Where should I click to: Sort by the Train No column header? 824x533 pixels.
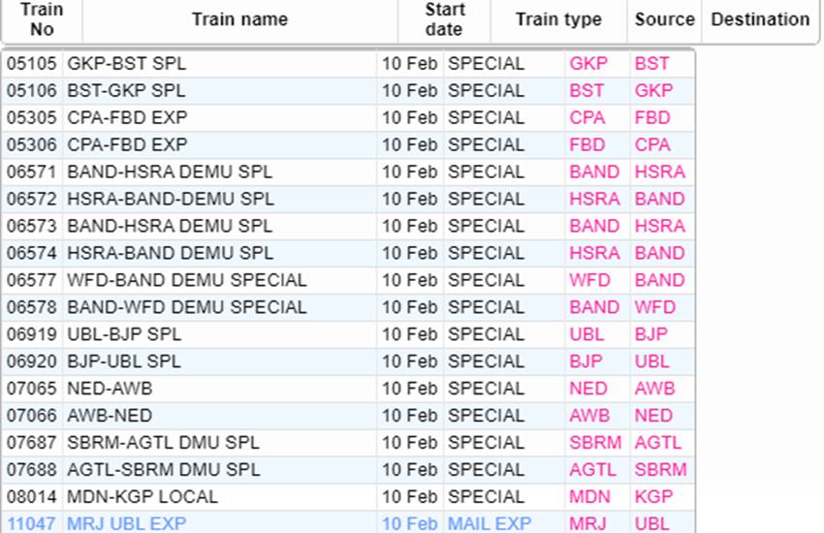click(42, 19)
